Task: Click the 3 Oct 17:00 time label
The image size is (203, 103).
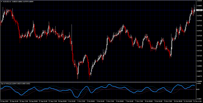Action: (x=111, y=101)
